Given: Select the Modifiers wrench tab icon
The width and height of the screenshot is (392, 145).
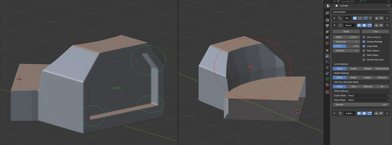Looking at the screenshot, I should pos(327,56).
